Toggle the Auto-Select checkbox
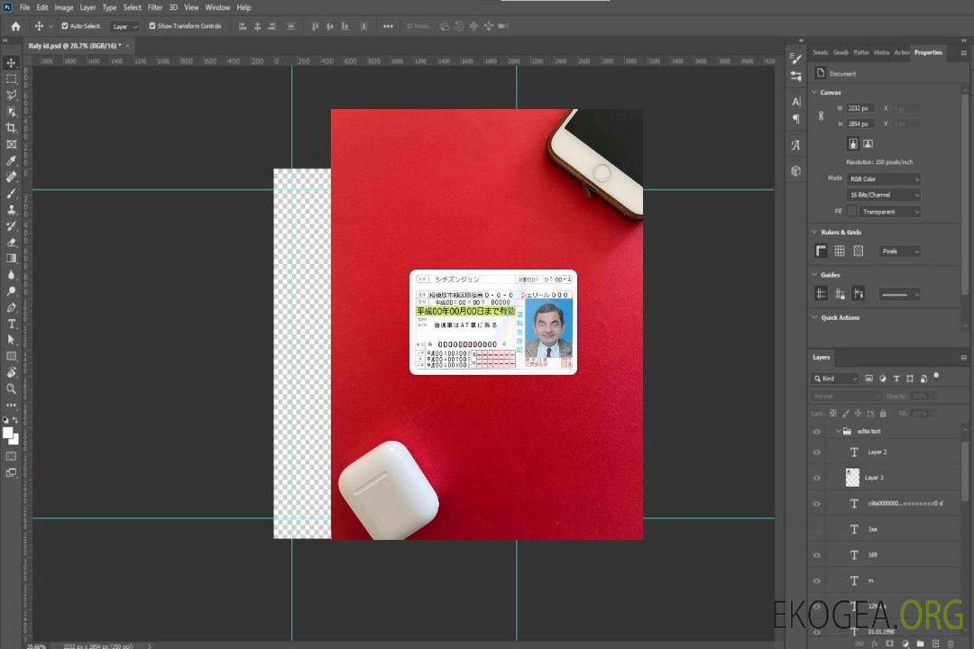Image resolution: width=974 pixels, height=649 pixels. coord(66,26)
